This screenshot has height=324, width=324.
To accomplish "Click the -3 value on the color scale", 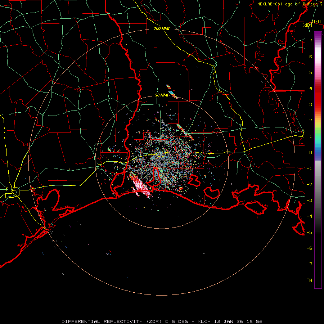I will (x=309, y=201).
